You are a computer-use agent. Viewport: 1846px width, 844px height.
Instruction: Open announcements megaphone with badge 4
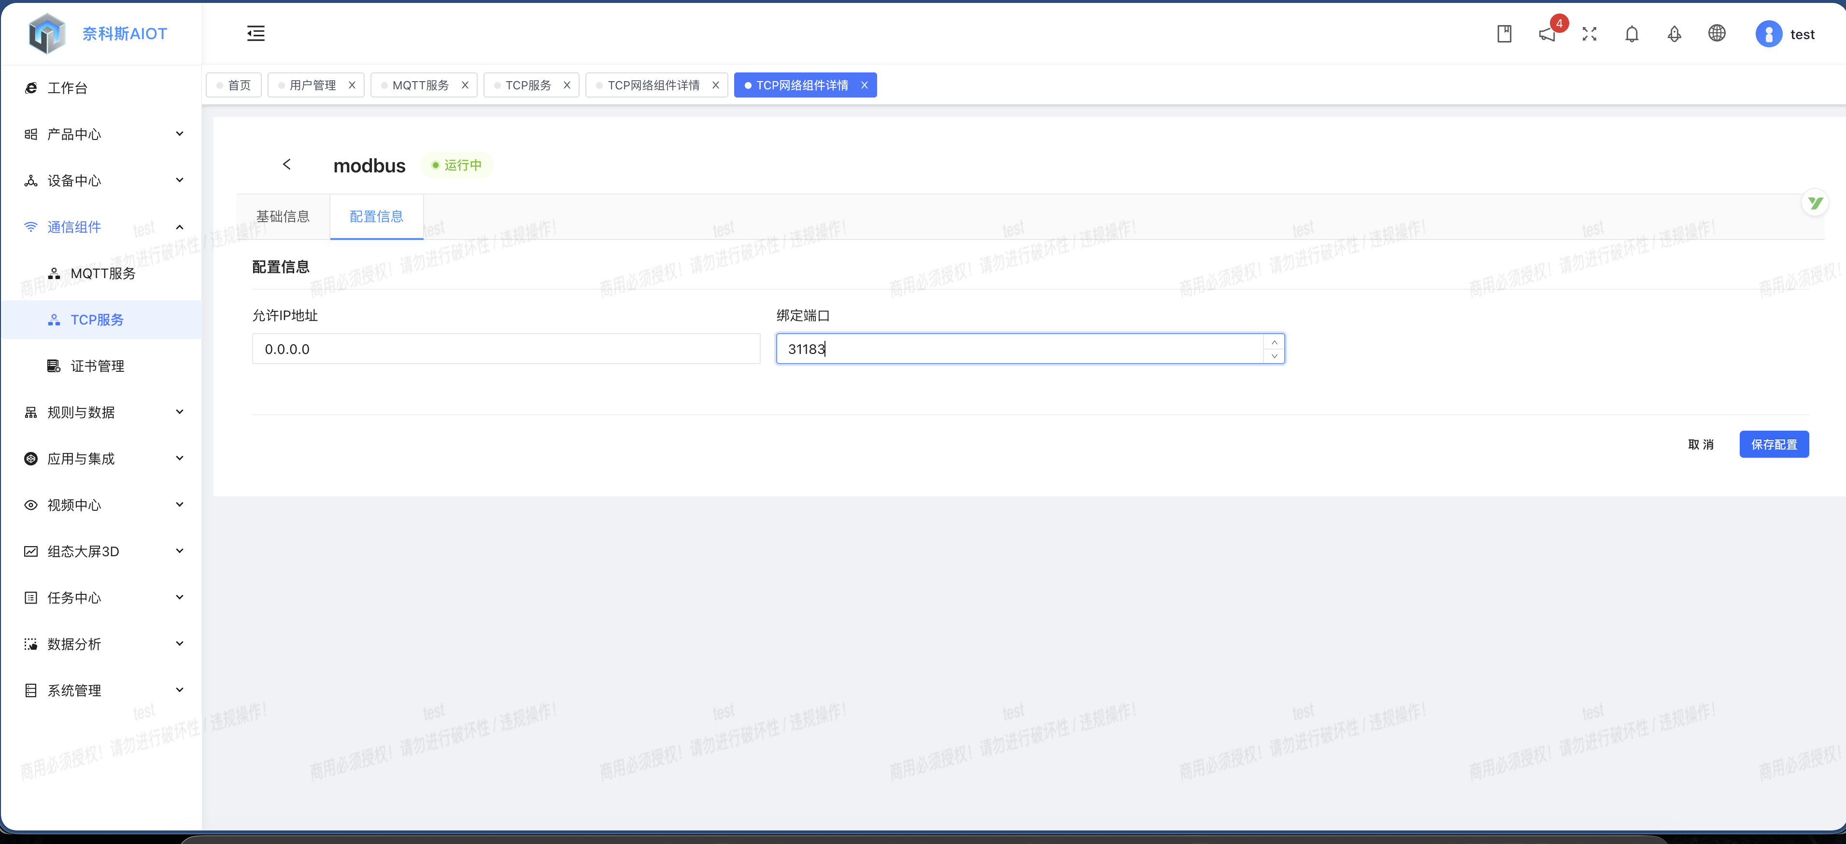click(1548, 34)
